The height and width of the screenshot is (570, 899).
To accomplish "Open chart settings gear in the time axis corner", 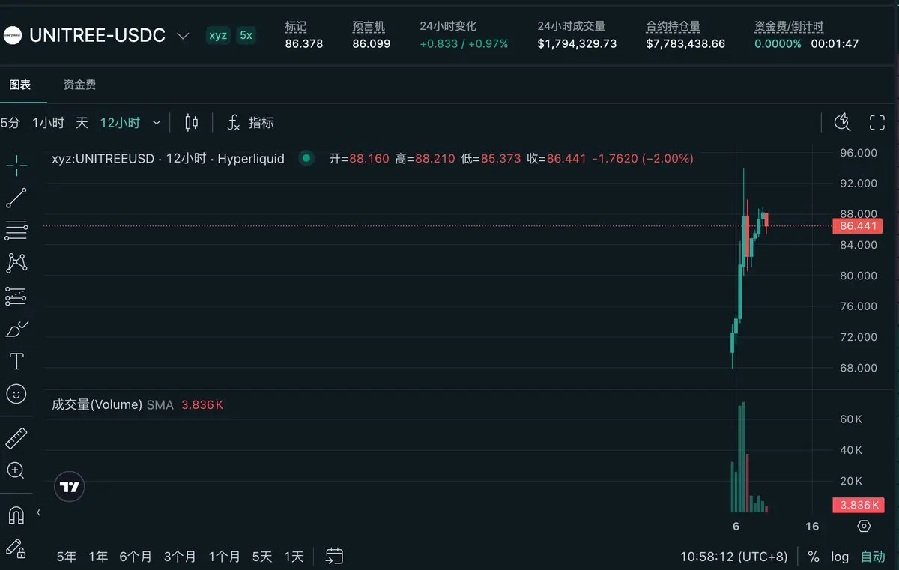I will pos(864,527).
